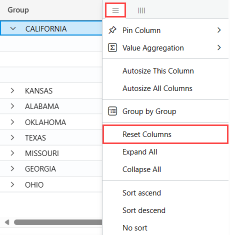Screen dimensions: 230x235
Task: Switch to the columns tab icon
Action: pos(141,10)
